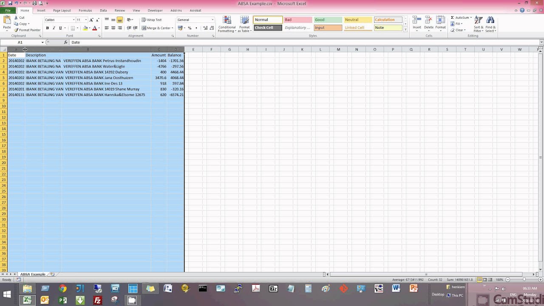This screenshot has width=544, height=306.
Task: Toggle Italic formatting
Action: tap(54, 28)
